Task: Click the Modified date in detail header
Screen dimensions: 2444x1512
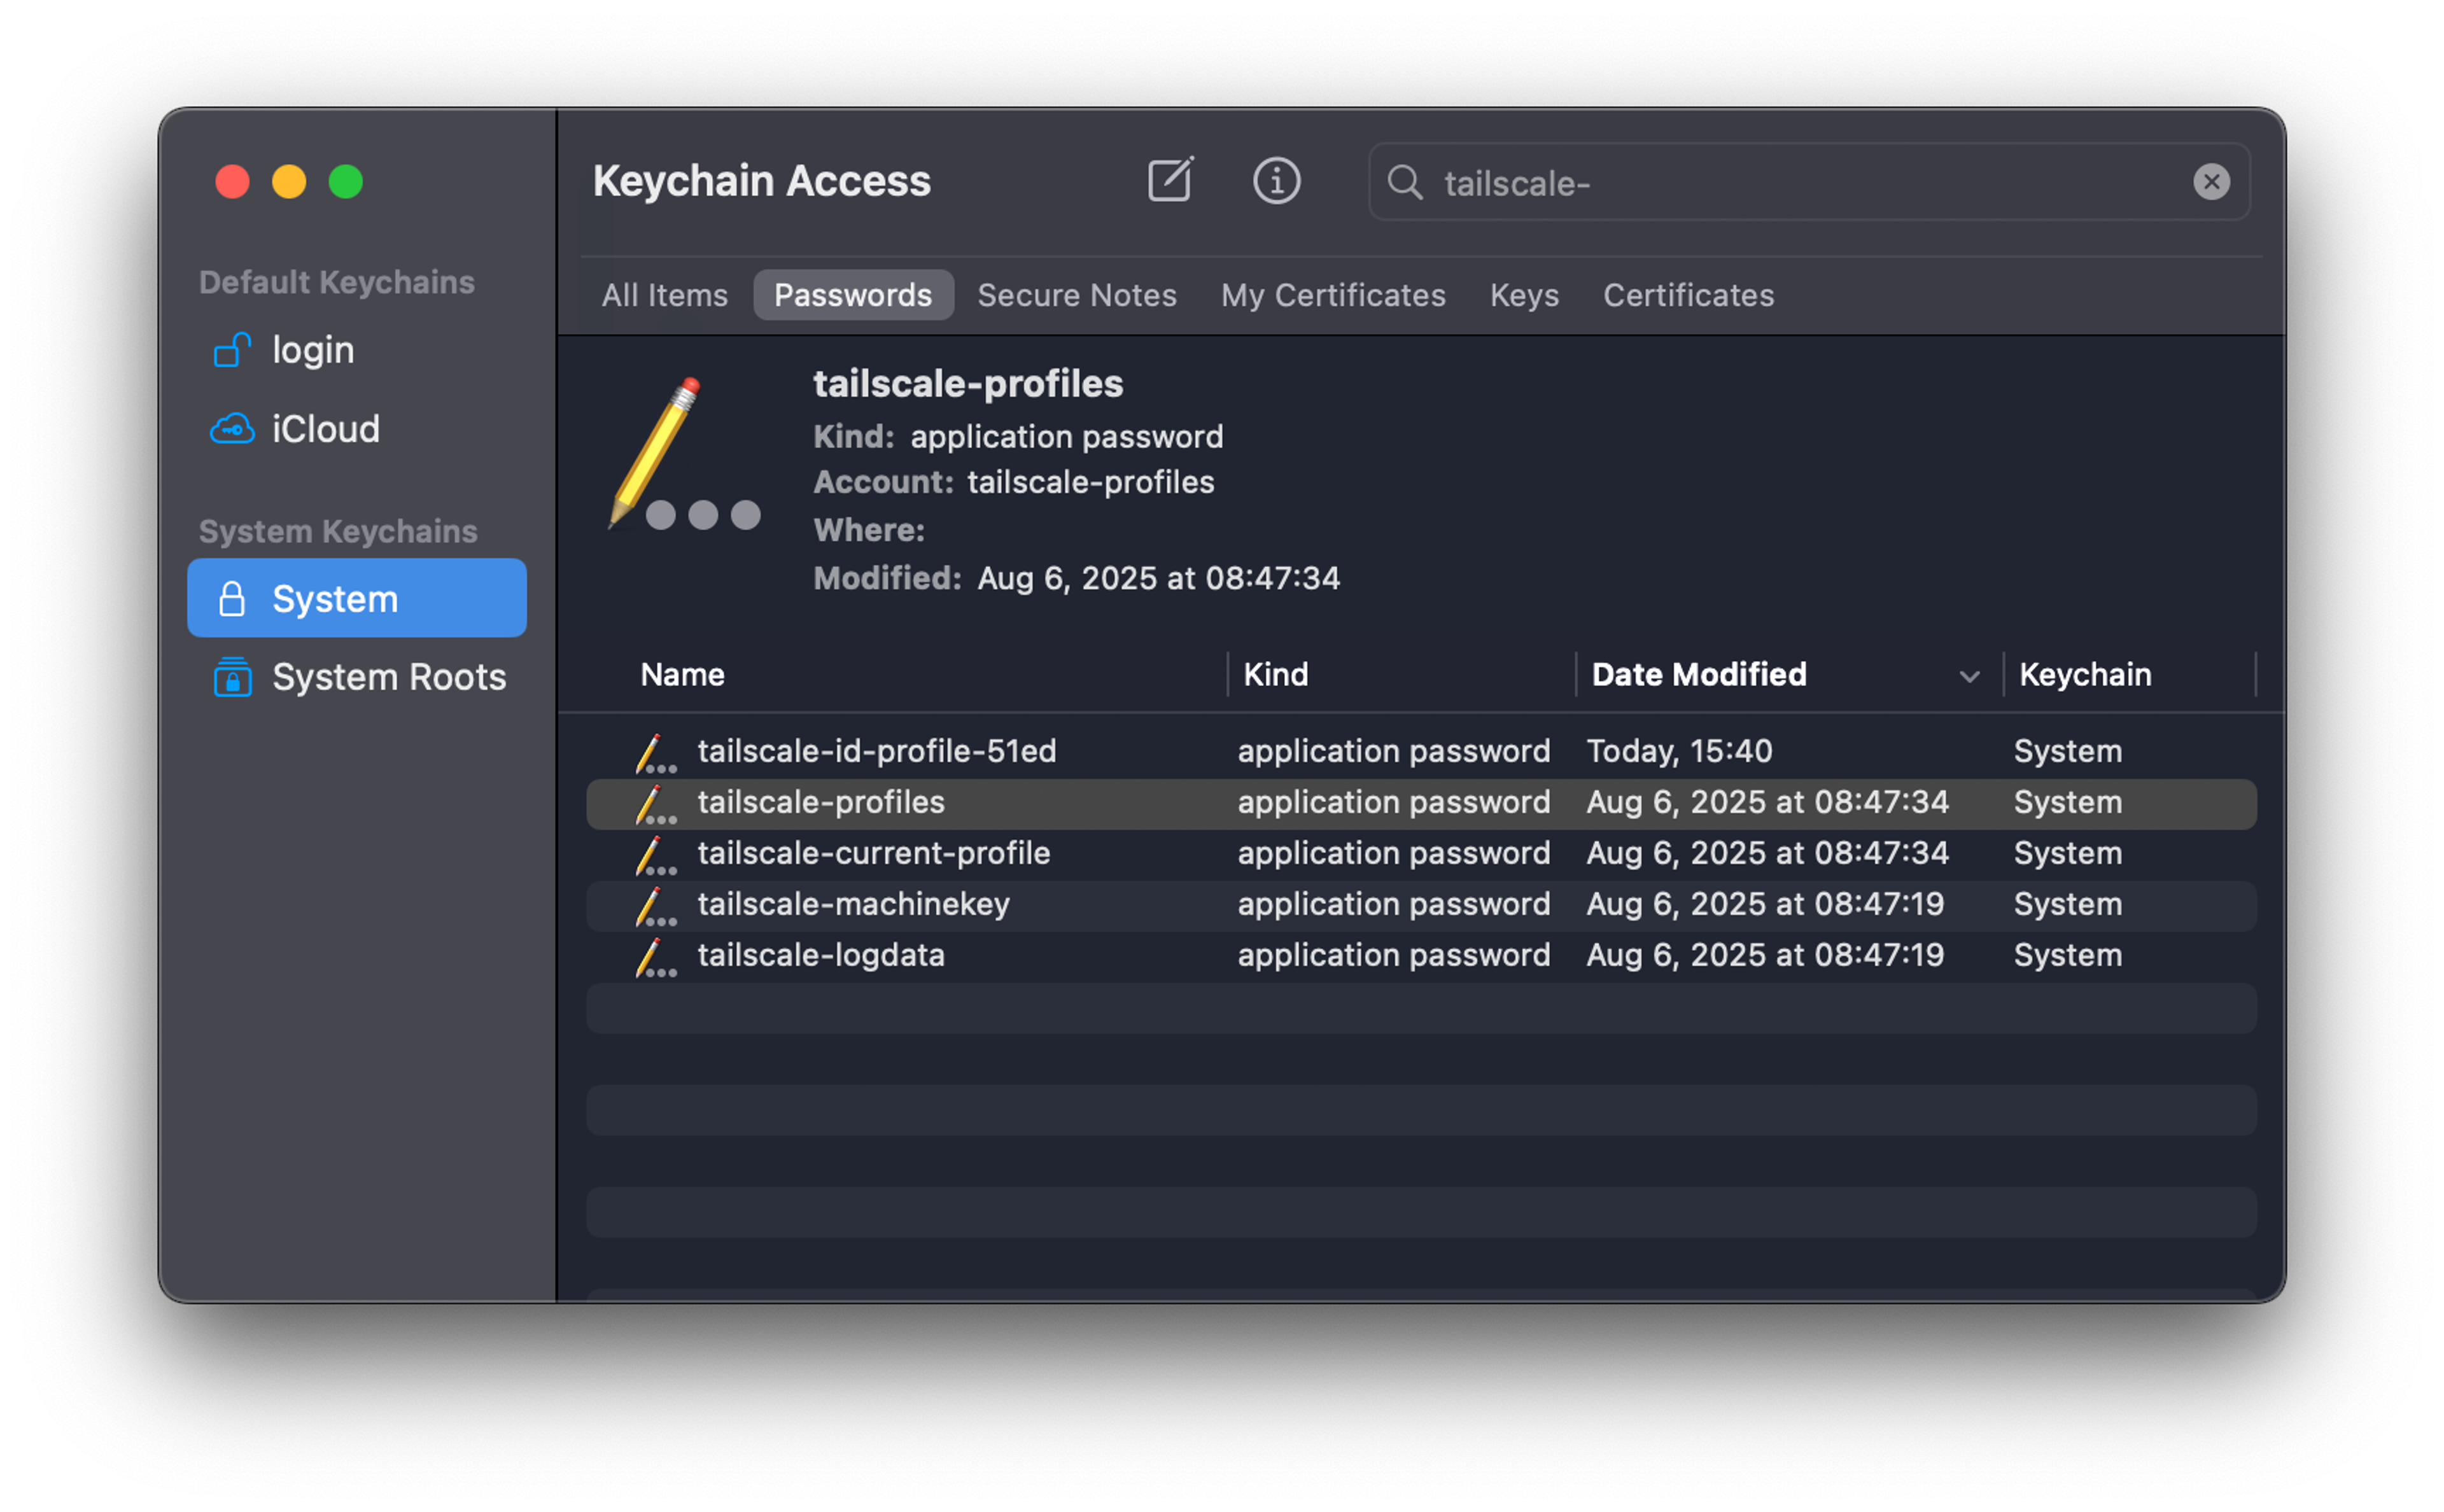Action: pyautogui.click(x=1158, y=579)
